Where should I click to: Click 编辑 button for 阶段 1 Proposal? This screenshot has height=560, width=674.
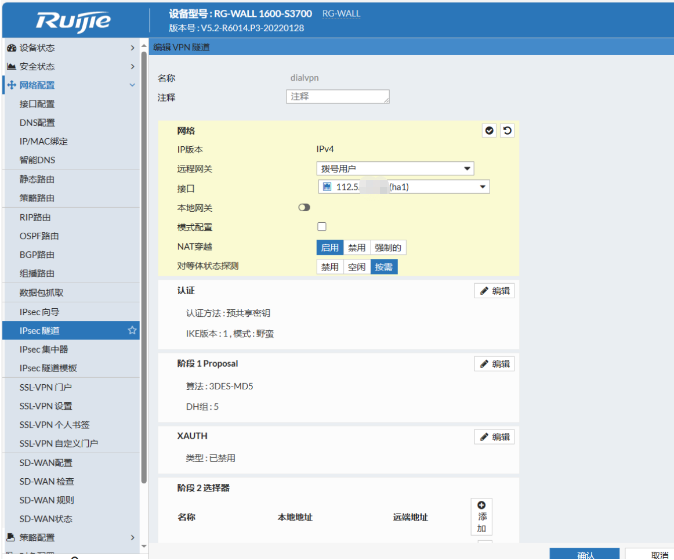494,364
